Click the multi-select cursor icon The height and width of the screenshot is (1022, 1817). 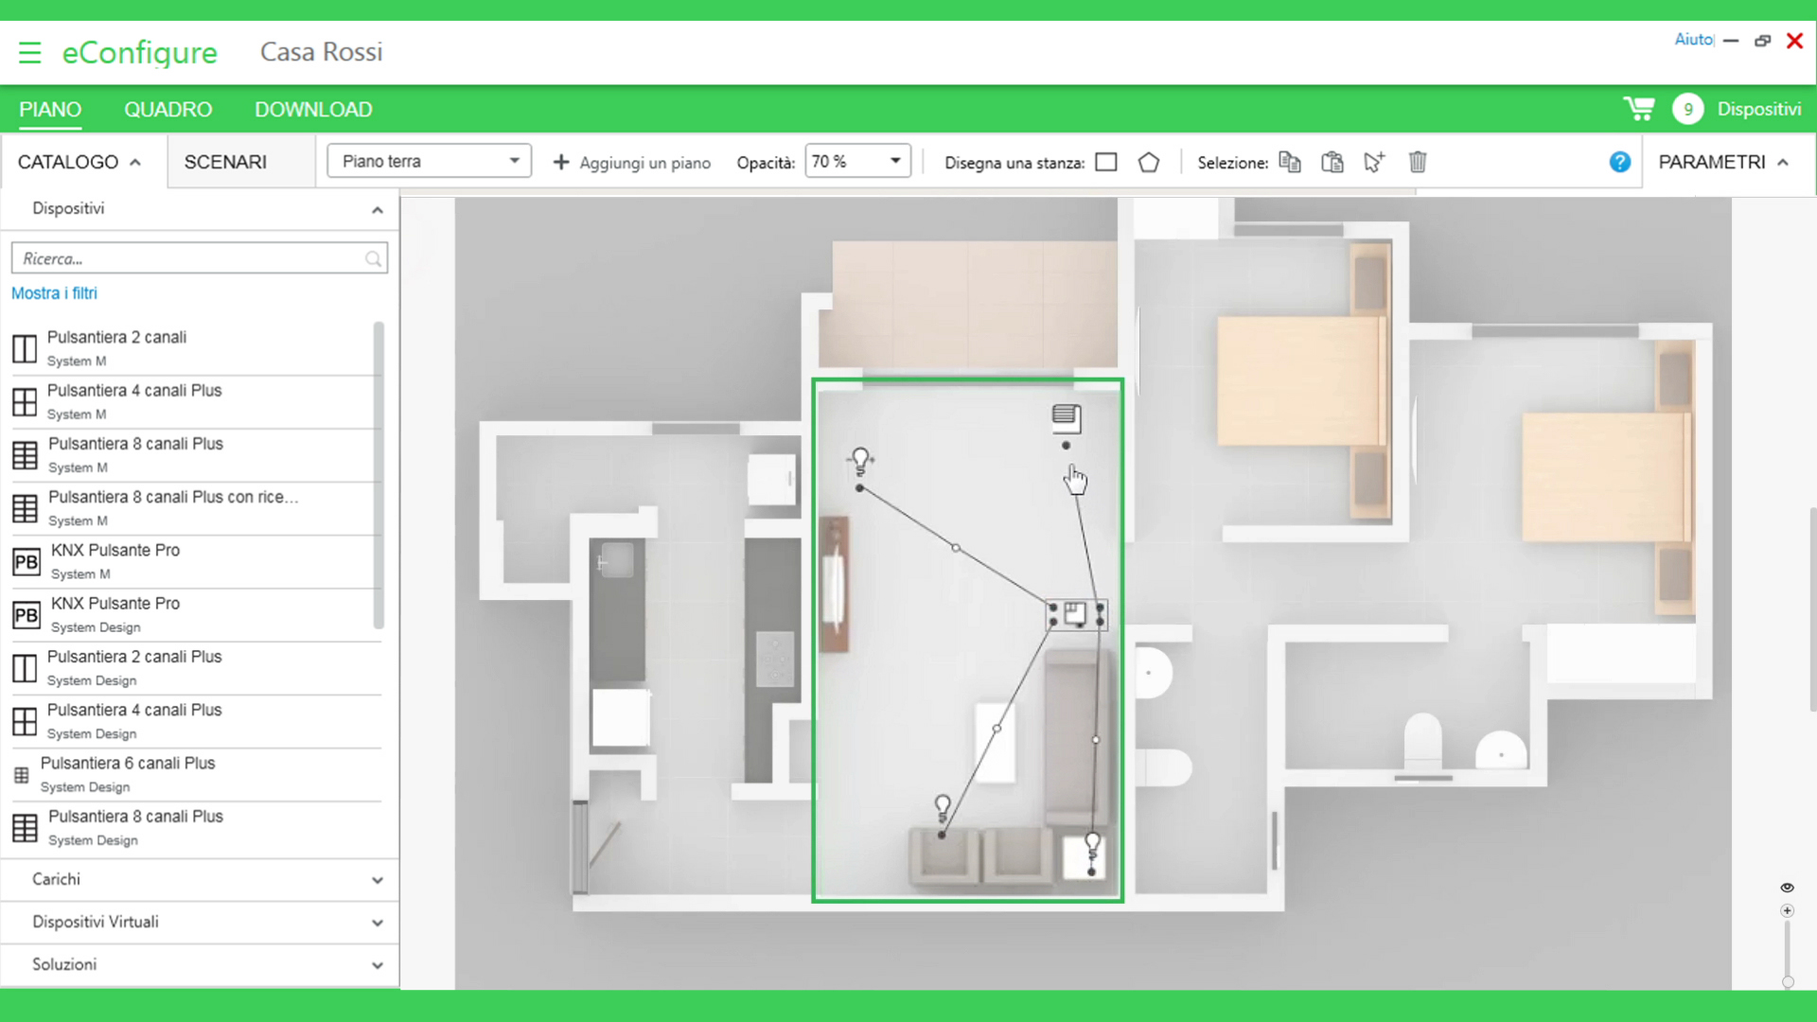[x=1374, y=162]
